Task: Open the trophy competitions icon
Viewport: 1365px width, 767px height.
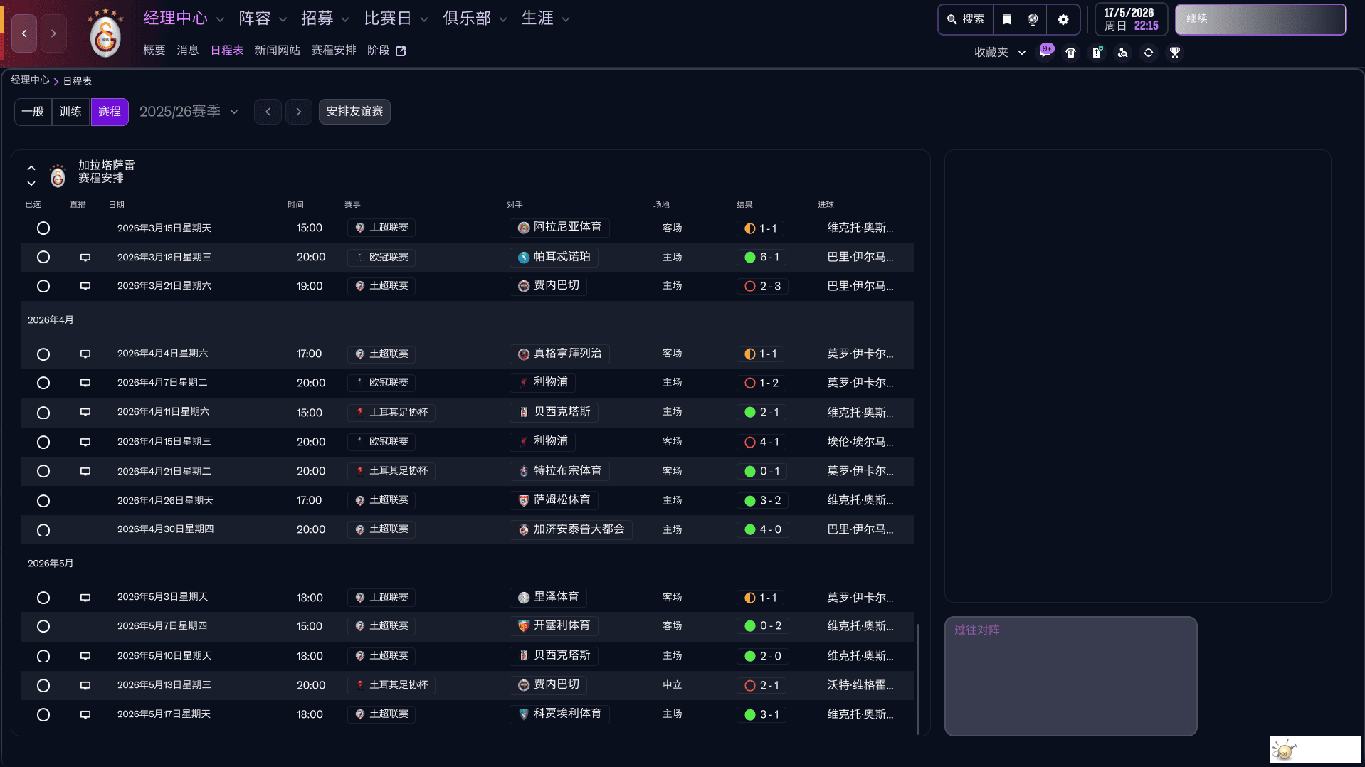Action: pos(1175,52)
